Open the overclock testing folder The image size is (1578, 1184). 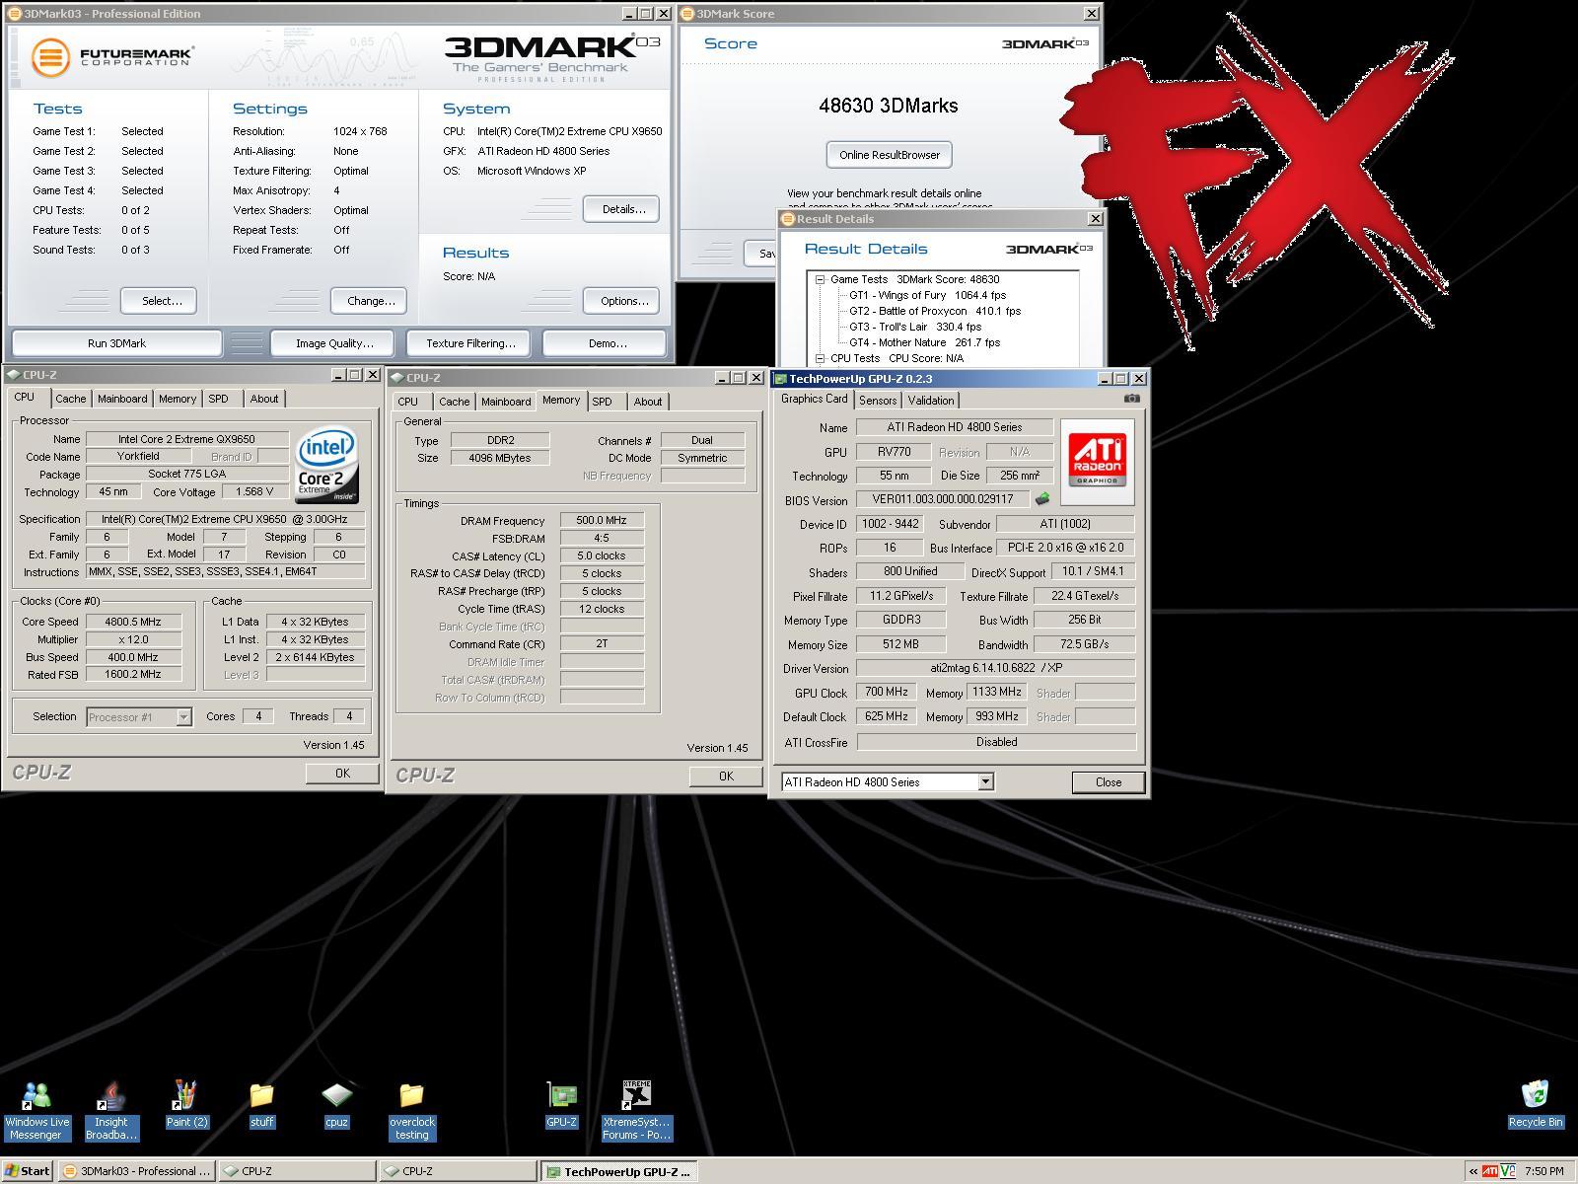pos(411,1111)
